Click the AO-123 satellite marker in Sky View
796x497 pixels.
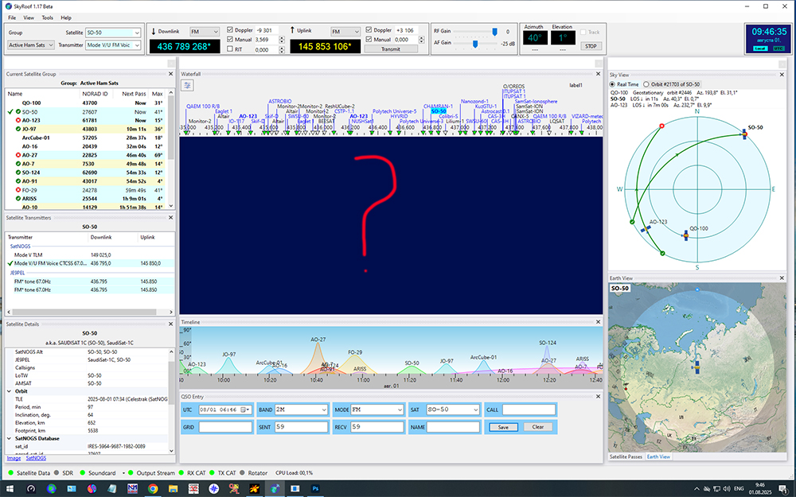(646, 229)
